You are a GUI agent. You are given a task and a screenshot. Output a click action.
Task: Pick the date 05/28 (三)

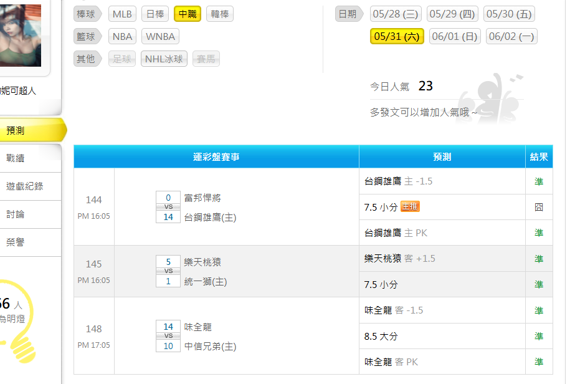pyautogui.click(x=396, y=14)
